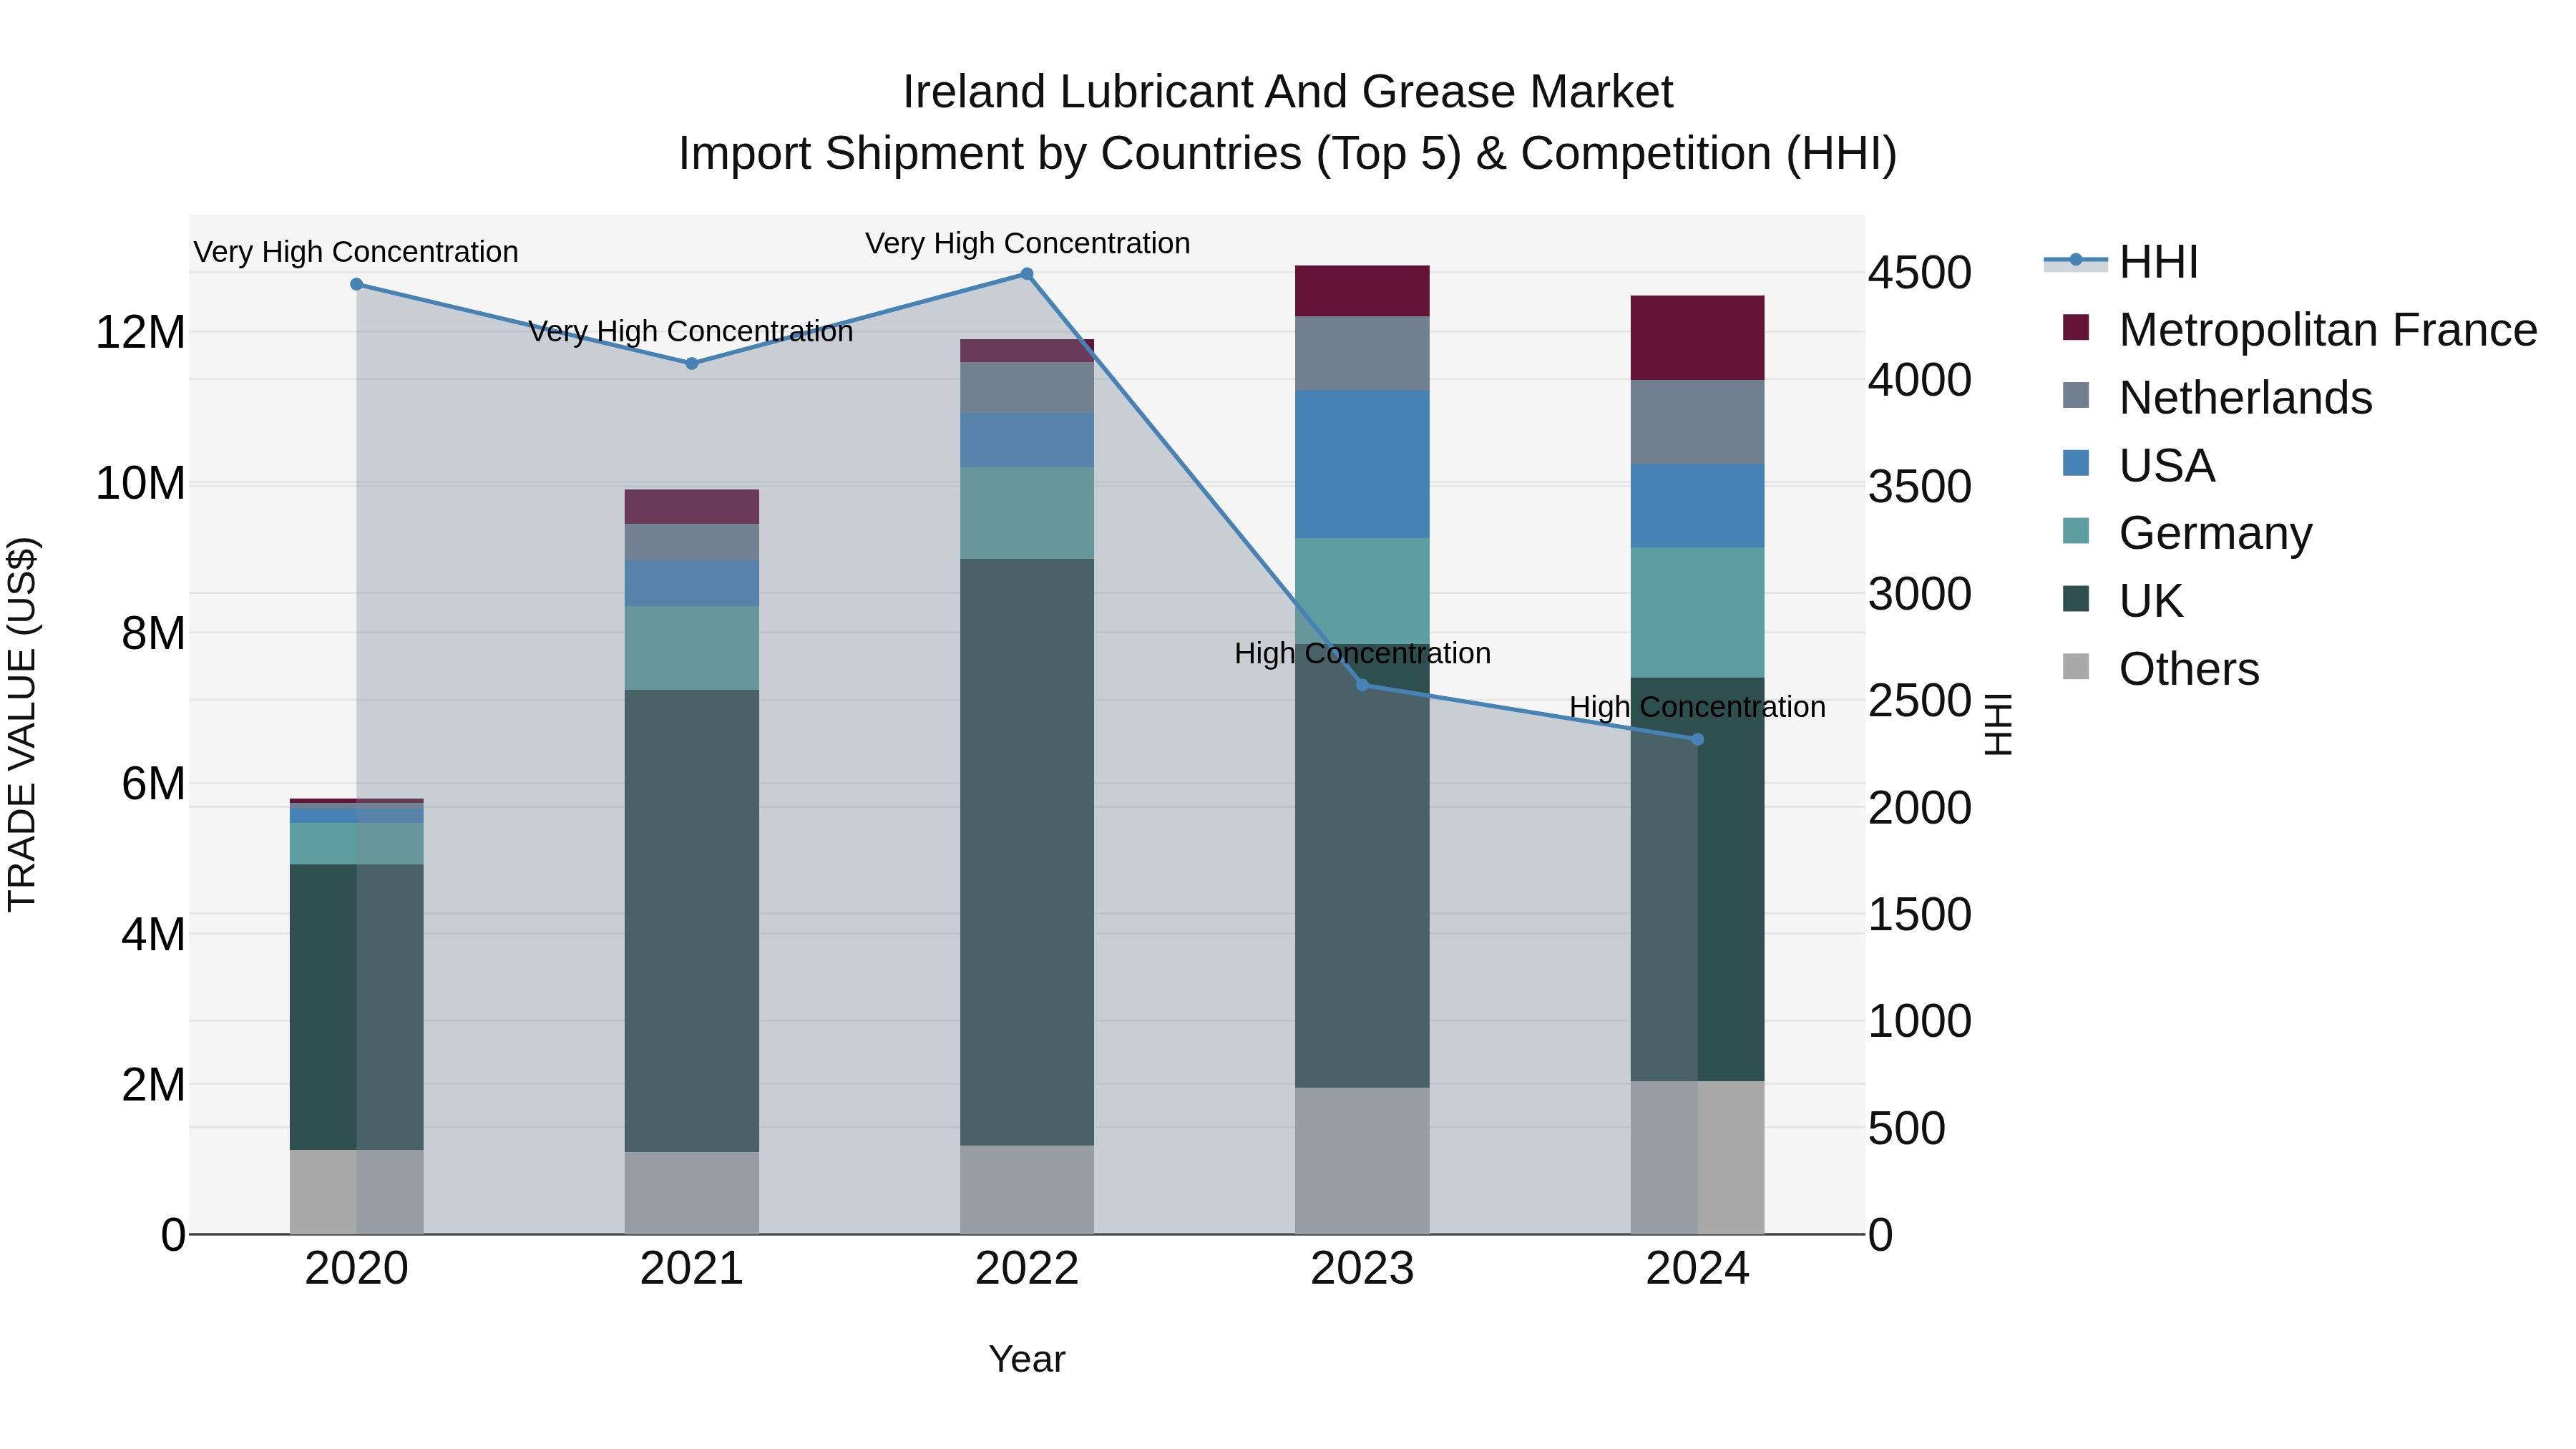Select the UK bar segment for 2021
This screenshot has width=2576, height=1449.
click(x=692, y=921)
